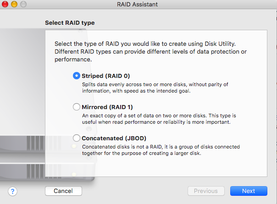Viewport: 277px width, 204px height.
Task: Click the concatenated disks description text
Action: coord(161,150)
